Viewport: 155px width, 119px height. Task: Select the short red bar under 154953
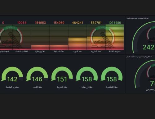coord(40,47)
